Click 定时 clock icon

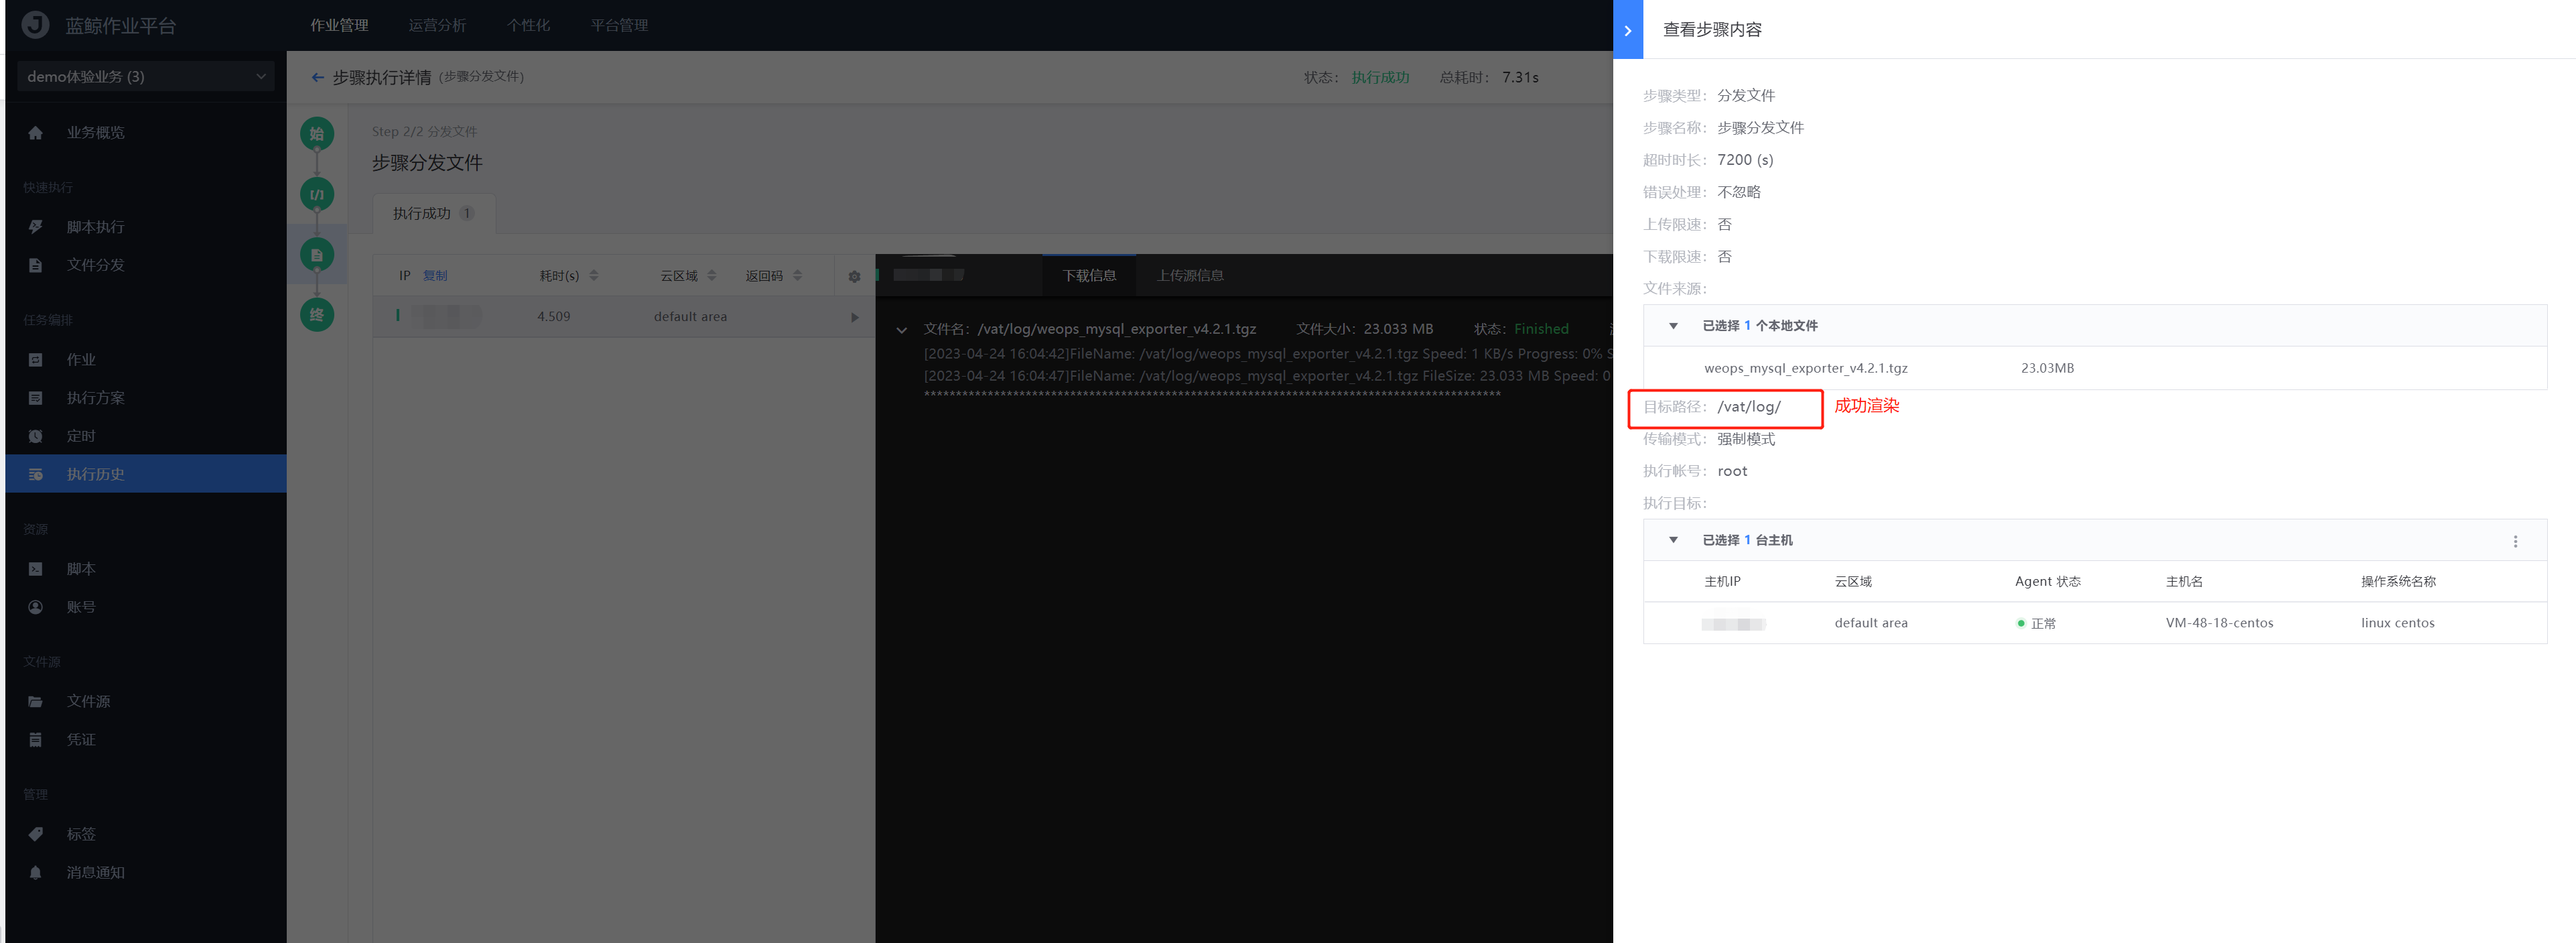coord(35,436)
